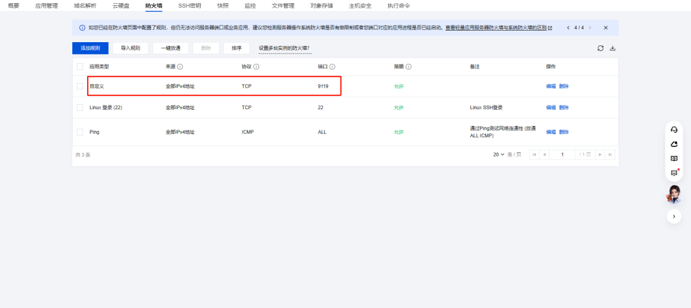Open the firewall difference help link in banner
This screenshot has height=308, width=691.
coord(498,27)
